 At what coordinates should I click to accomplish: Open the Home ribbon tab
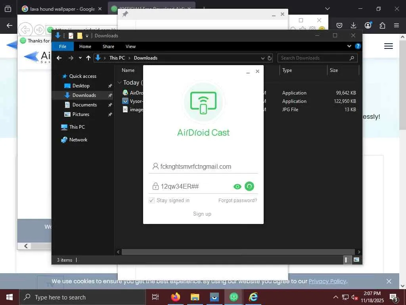point(85,46)
